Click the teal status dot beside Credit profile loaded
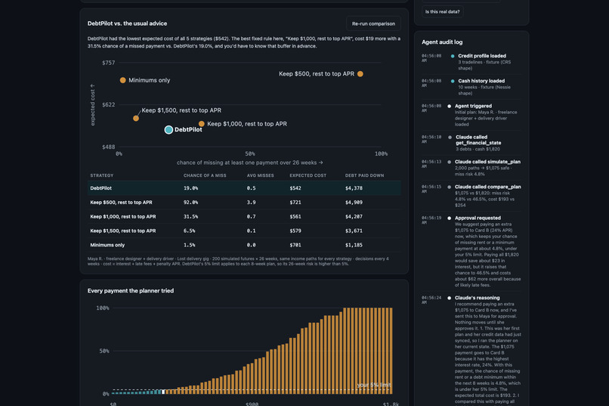The image size is (609, 406). [453, 56]
